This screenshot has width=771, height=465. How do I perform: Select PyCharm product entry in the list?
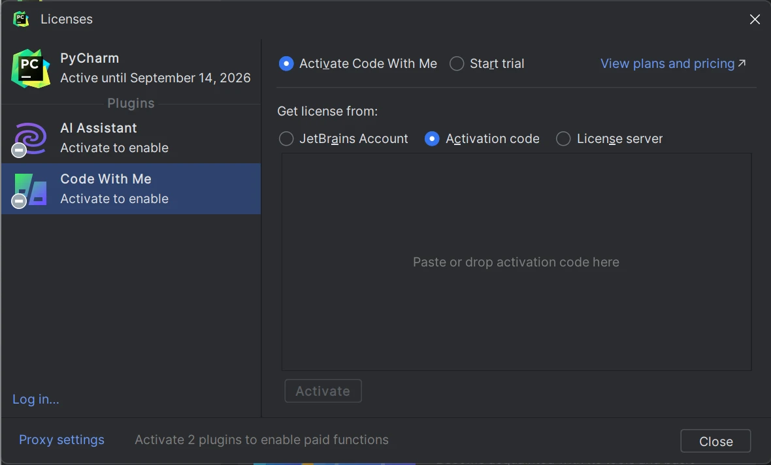click(x=131, y=69)
